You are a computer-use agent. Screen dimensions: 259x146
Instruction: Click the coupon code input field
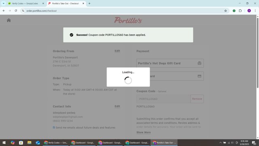click(x=163, y=99)
